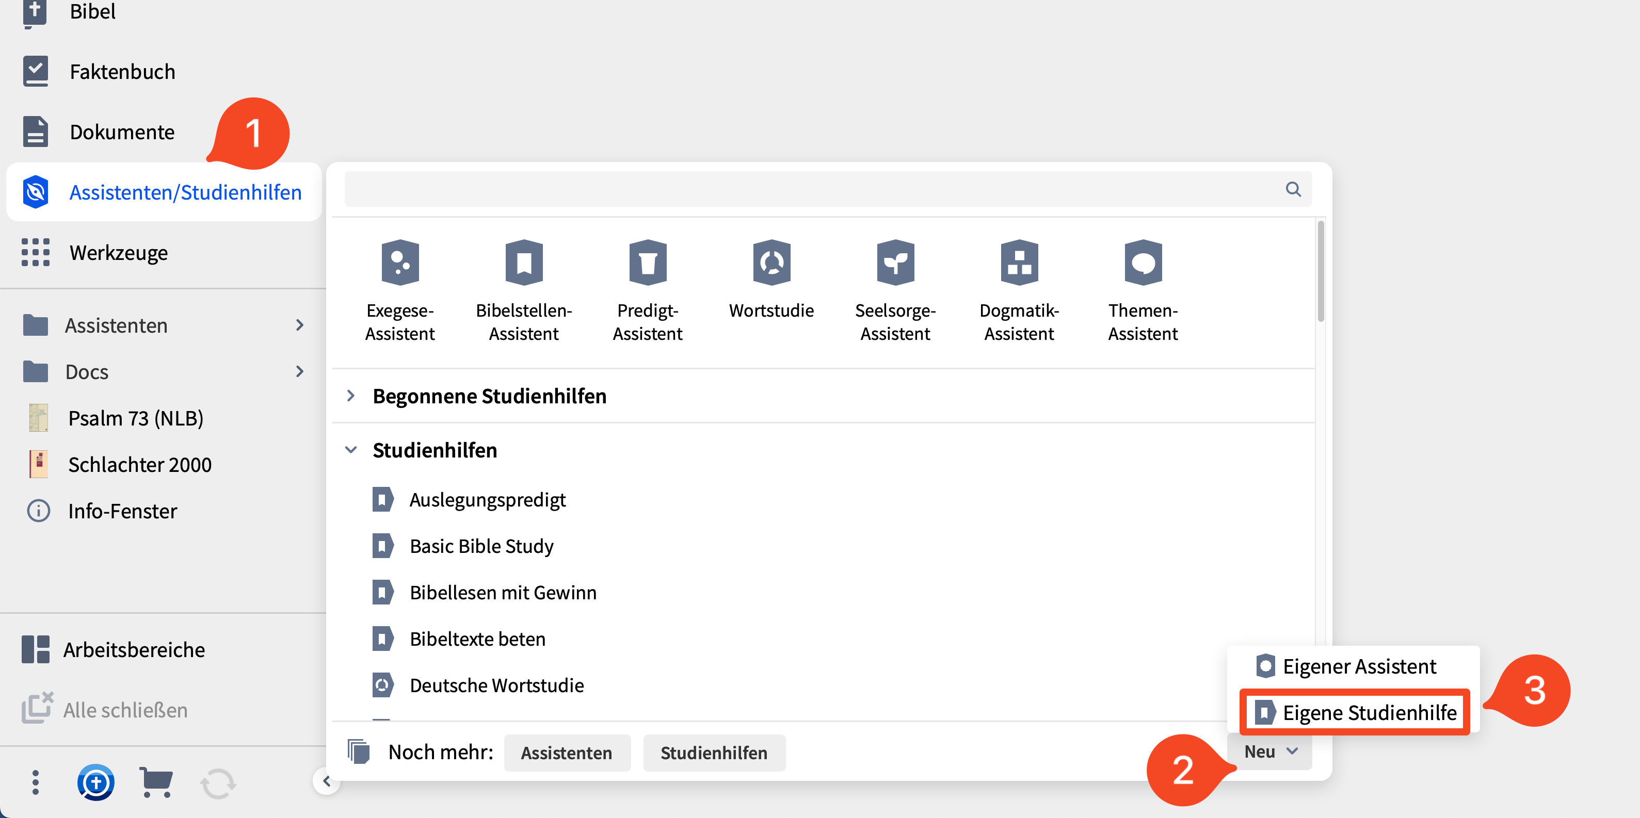Image resolution: width=1640 pixels, height=818 pixels.
Task: Open the Dokumente sidebar icon
Action: point(36,132)
